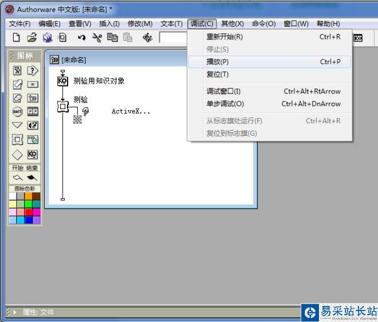This screenshot has height=322, width=378.
Task: Click the Copy toolbar icon
Action: [x=112, y=38]
